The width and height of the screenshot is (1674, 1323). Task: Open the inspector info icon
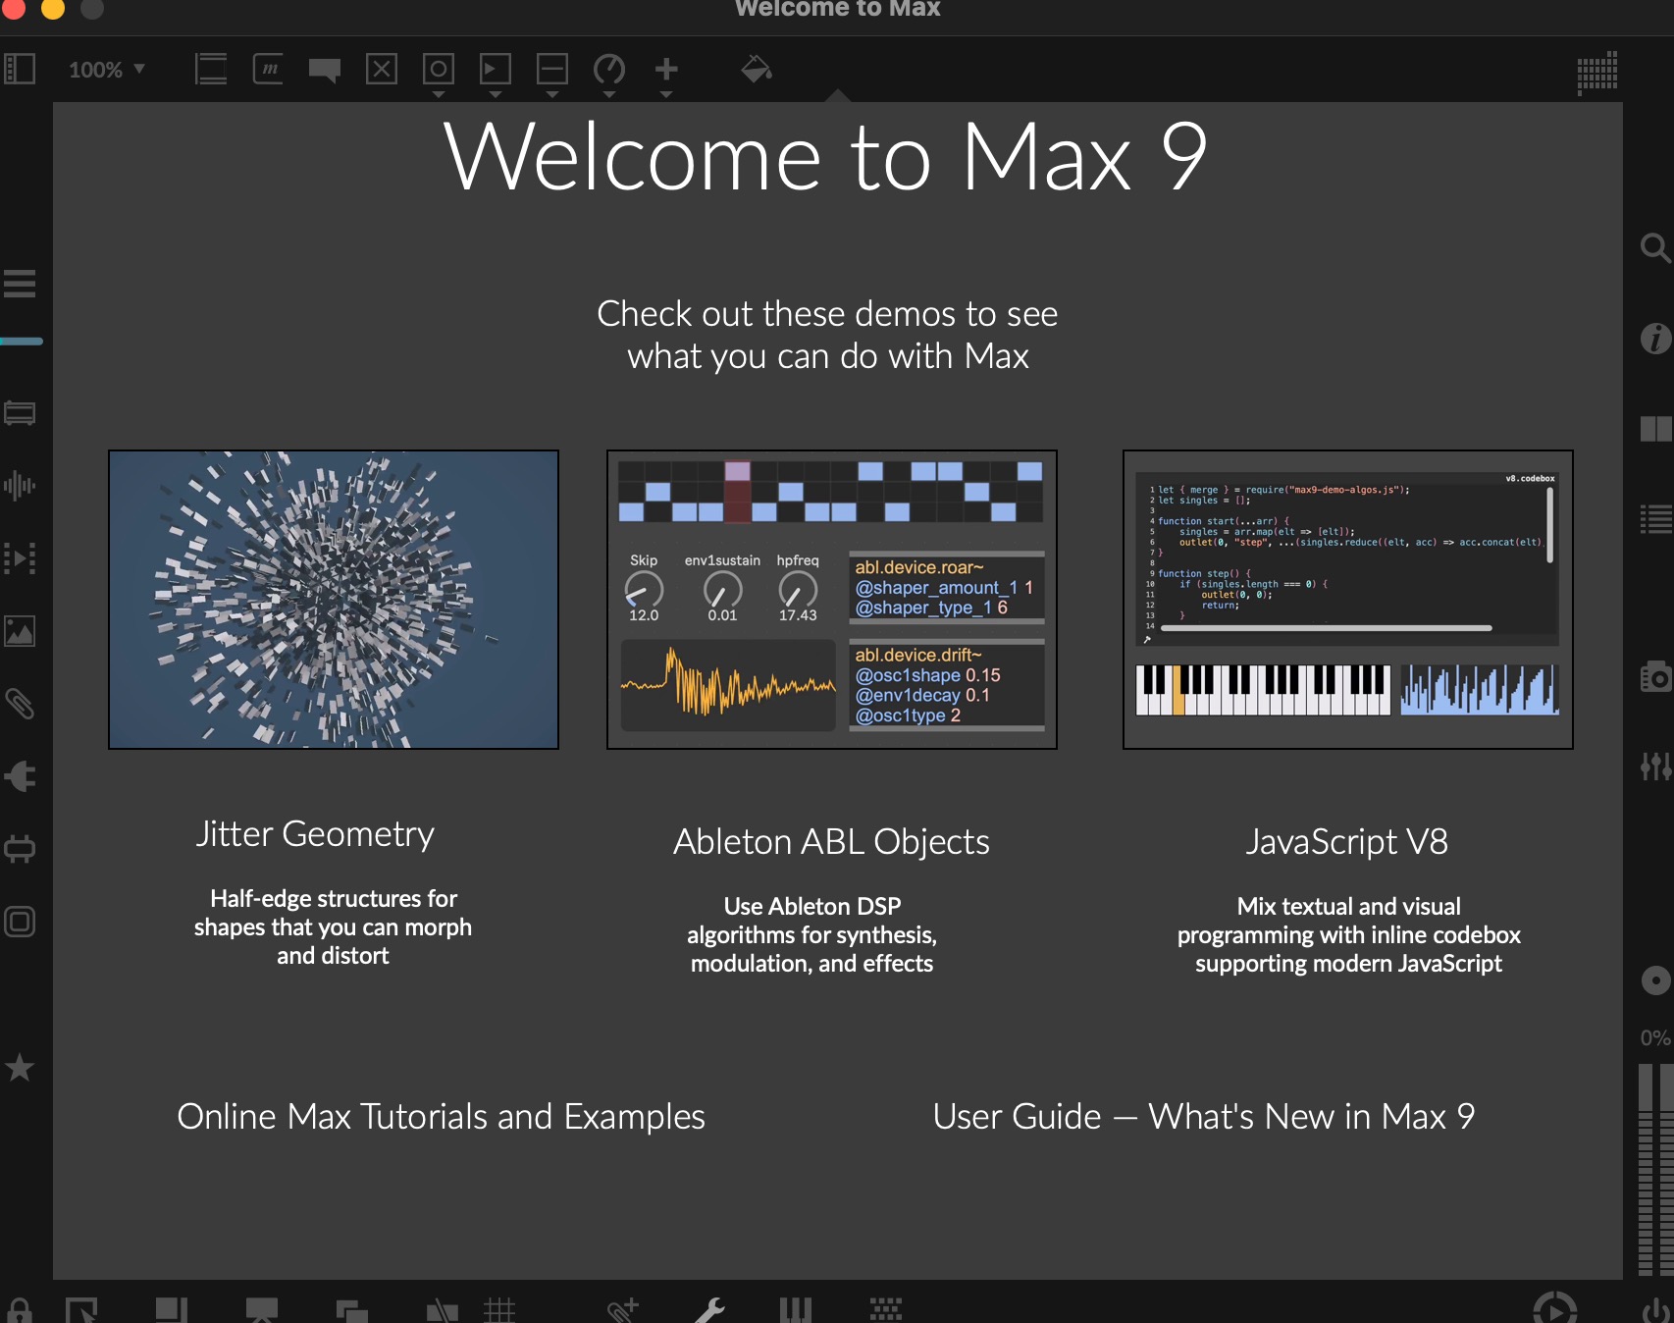click(1655, 339)
